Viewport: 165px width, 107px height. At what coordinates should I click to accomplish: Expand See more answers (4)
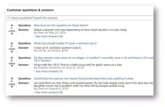click(49, 36)
